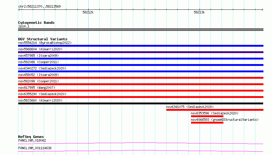272x155 pixels.
Task: Open nsv582098 (Cooper2011) variant label
Action: 39,81
